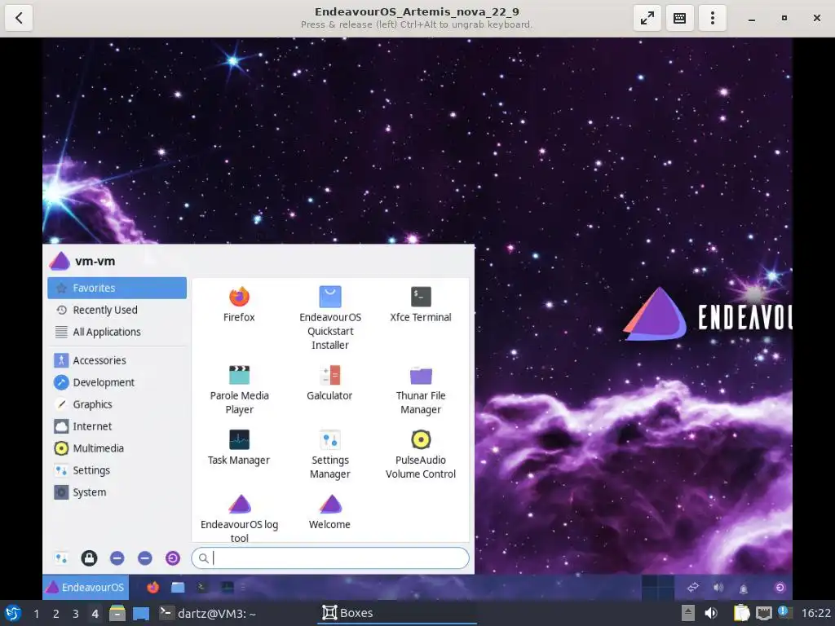The width and height of the screenshot is (835, 626).
Task: Open the Development category
Action: click(x=117, y=382)
